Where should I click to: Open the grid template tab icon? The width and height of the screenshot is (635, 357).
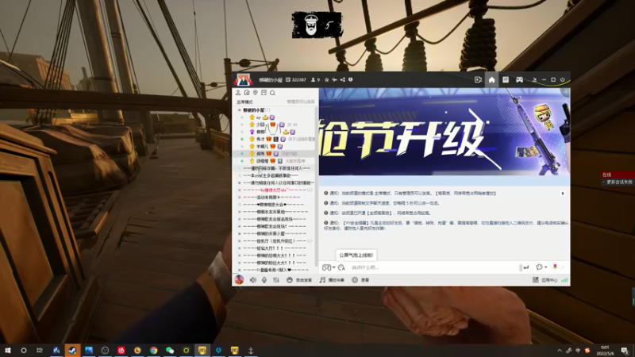click(506, 80)
